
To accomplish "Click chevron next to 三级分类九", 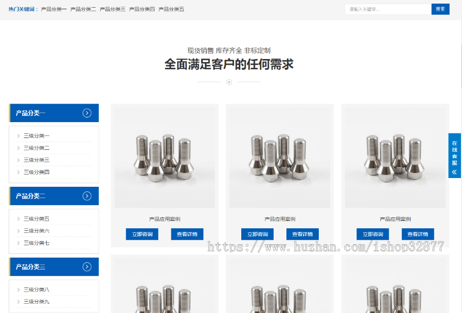I will coord(18,302).
